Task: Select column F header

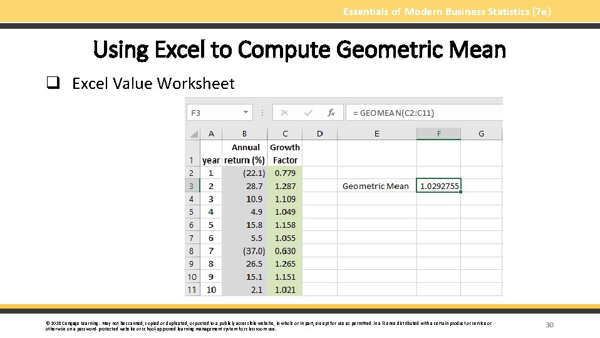Action: 438,134
